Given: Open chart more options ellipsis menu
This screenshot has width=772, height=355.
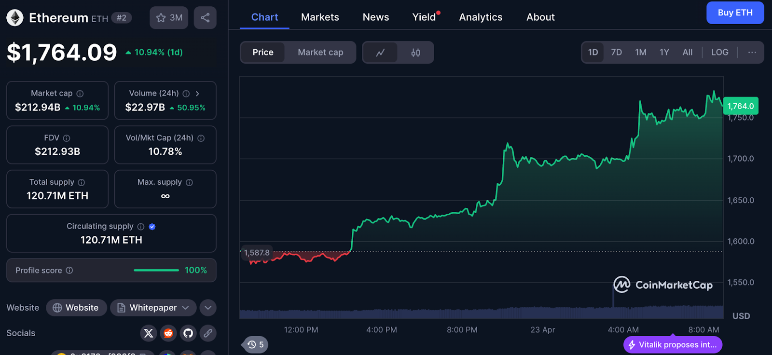Looking at the screenshot, I should 752,52.
